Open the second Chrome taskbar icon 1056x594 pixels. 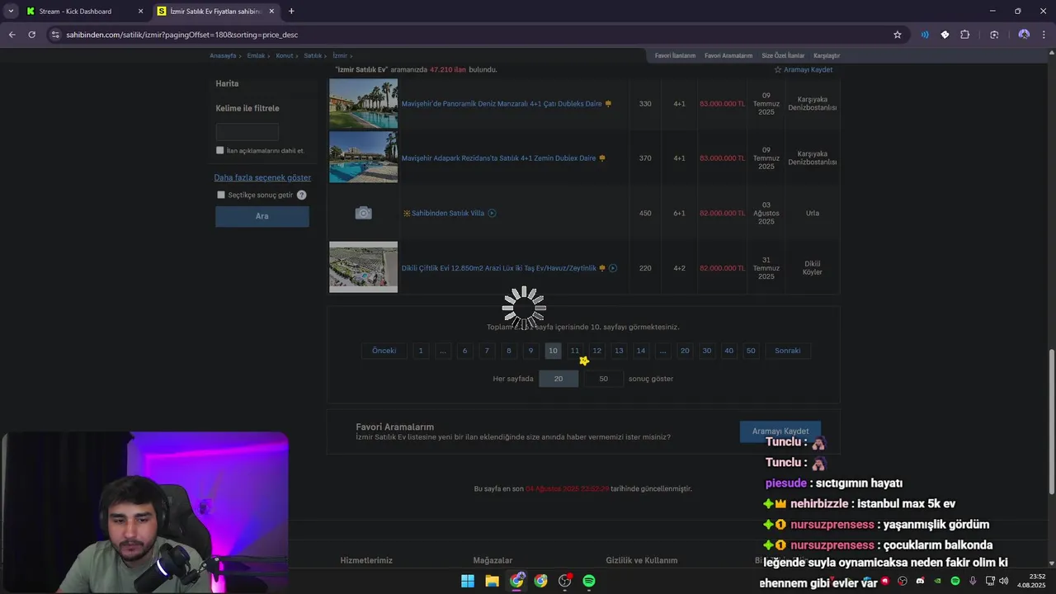[540, 581]
